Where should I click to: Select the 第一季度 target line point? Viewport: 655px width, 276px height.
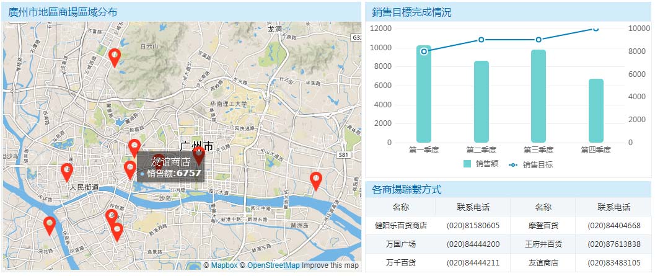(424, 51)
